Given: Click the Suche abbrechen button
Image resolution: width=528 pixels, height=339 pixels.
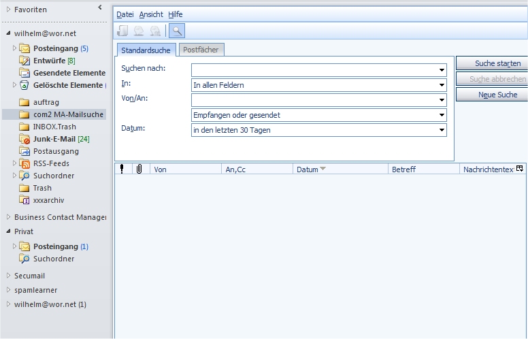Looking at the screenshot, I should (492, 79).
